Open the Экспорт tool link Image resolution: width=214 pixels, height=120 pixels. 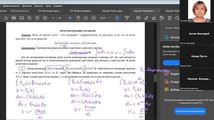click(175, 37)
